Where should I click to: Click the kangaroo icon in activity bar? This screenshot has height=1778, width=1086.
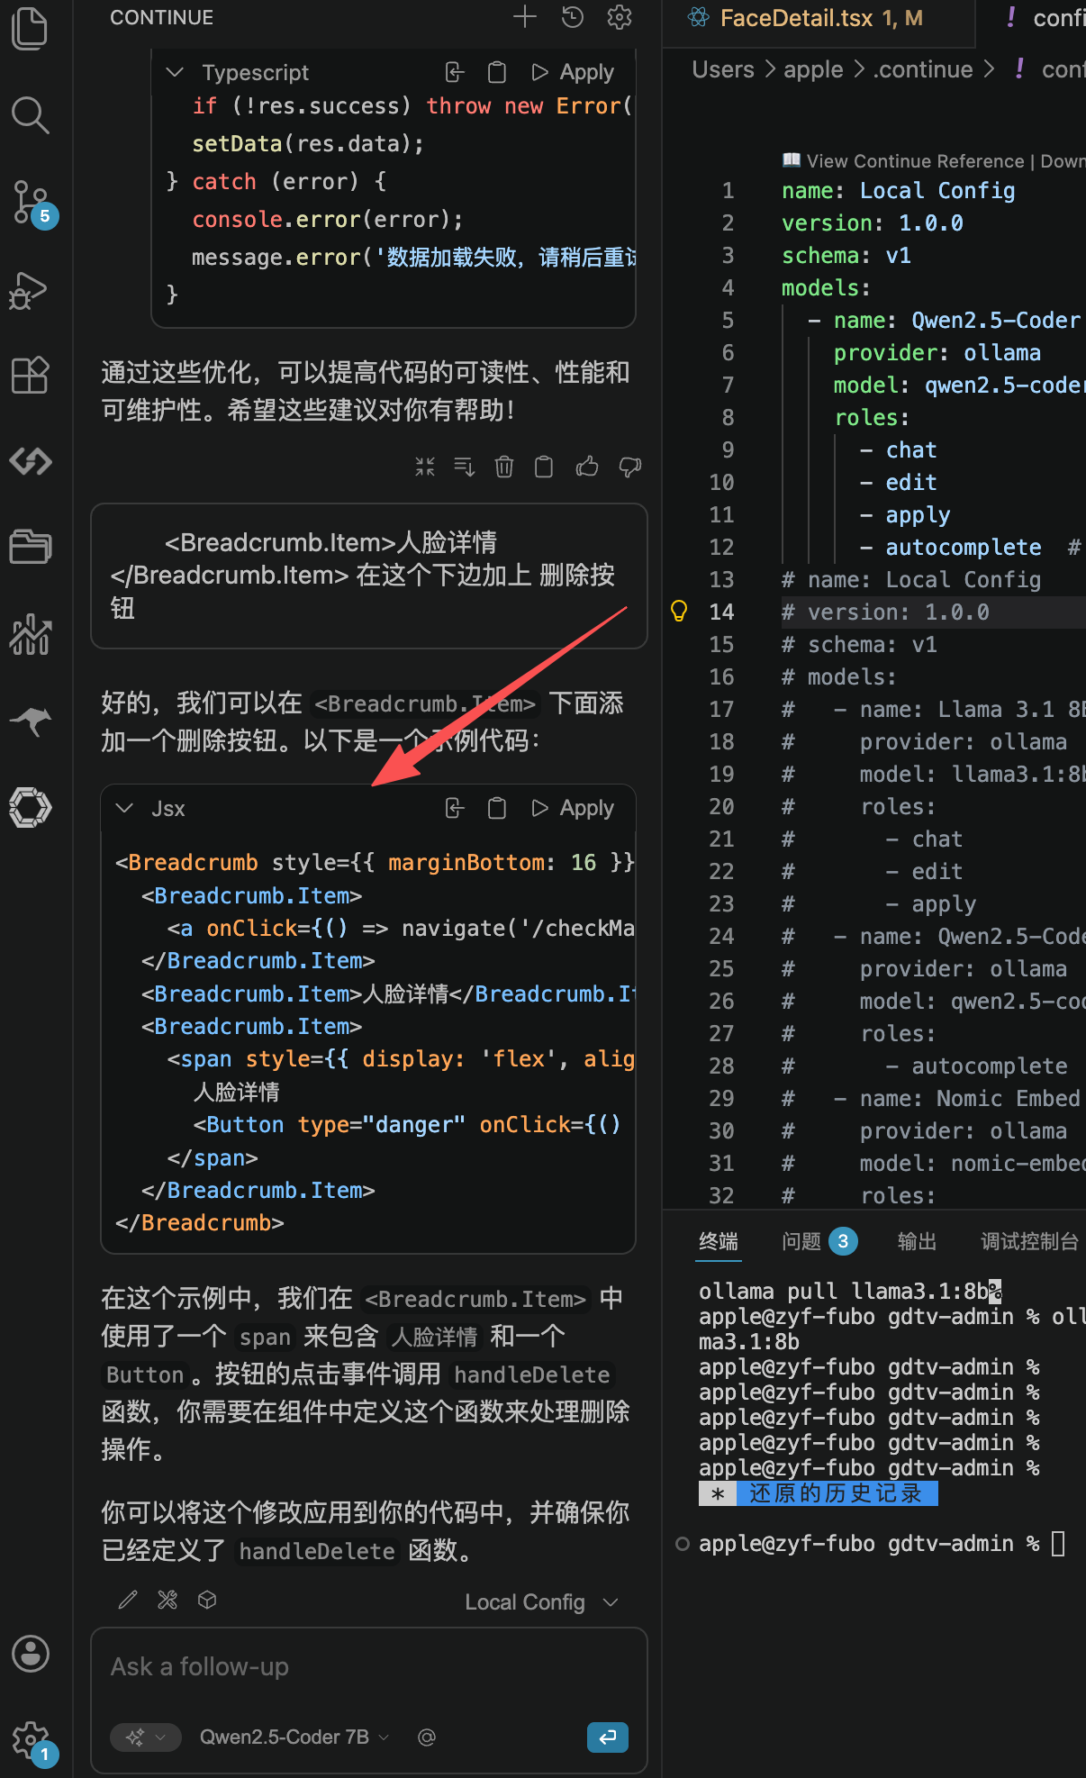[30, 721]
